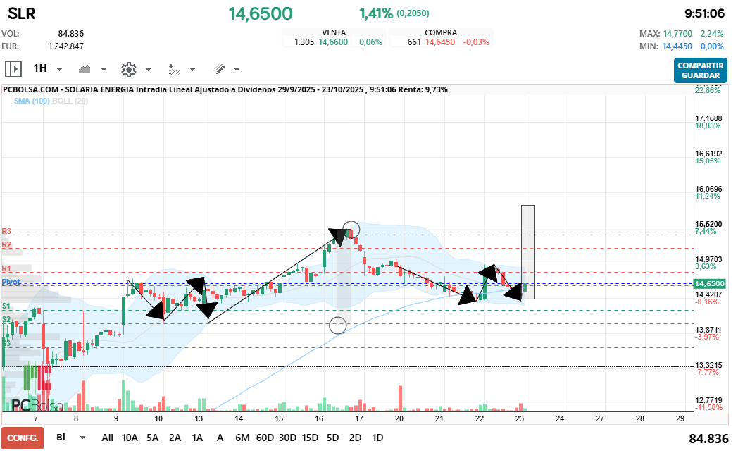Toggle the SMA (100) indicator label
This screenshot has height=453, width=738.
tap(32, 101)
